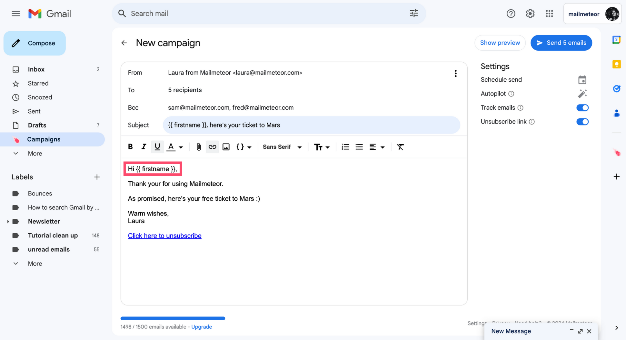Apply underline formatting
Viewport: 626px width, 340px height.
pos(157,147)
